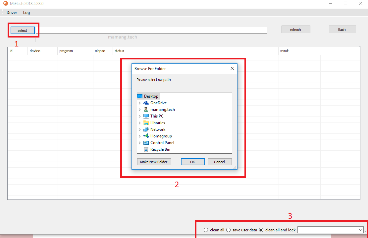Close the Browse For Folder dialog
The image size is (368, 238).
232,68
